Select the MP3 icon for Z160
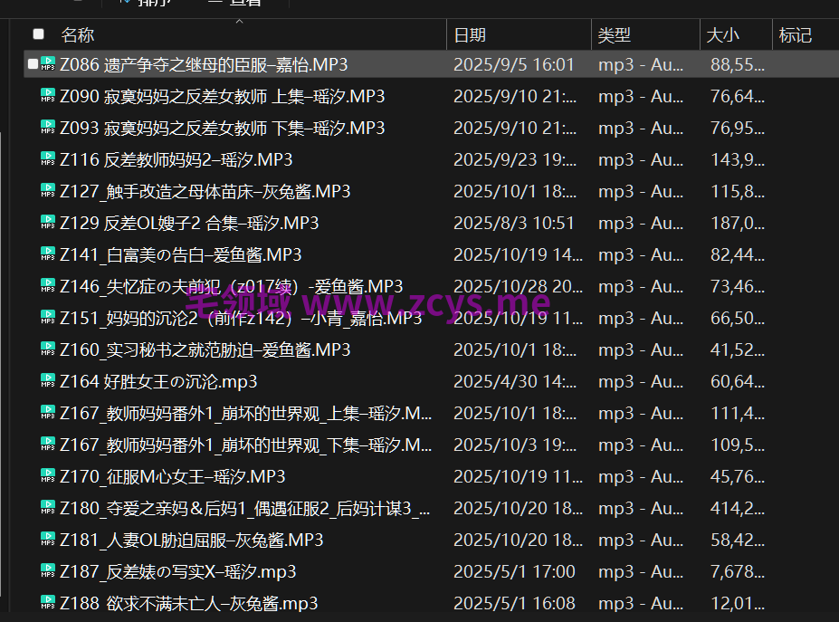 point(48,349)
